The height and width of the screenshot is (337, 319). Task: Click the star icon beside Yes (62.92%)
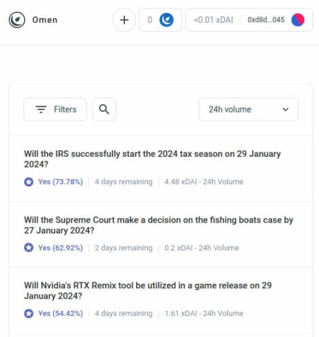click(29, 248)
